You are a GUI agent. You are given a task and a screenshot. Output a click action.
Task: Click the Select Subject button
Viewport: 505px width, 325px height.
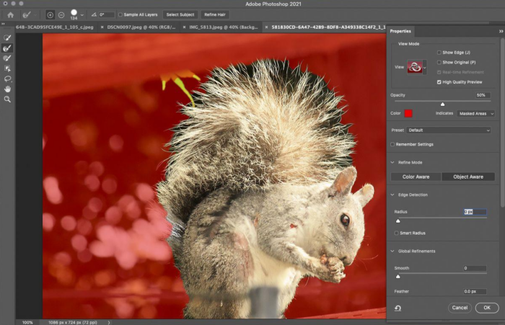tap(180, 15)
